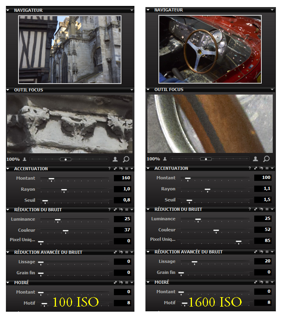Collapse Navigateur panel in 1600 ISO panel
This screenshot has height=320, width=283.
[148, 10]
